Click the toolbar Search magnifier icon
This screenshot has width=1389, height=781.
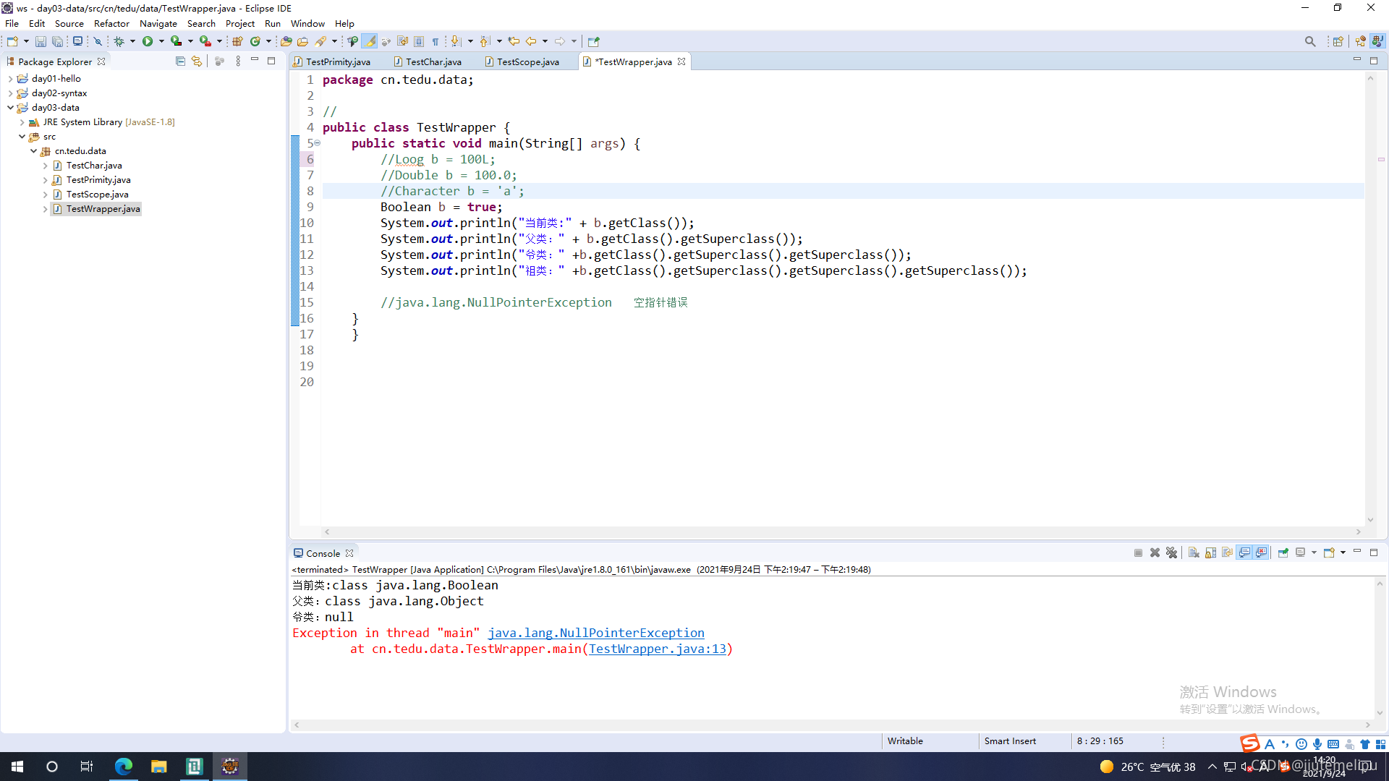pos(1309,41)
